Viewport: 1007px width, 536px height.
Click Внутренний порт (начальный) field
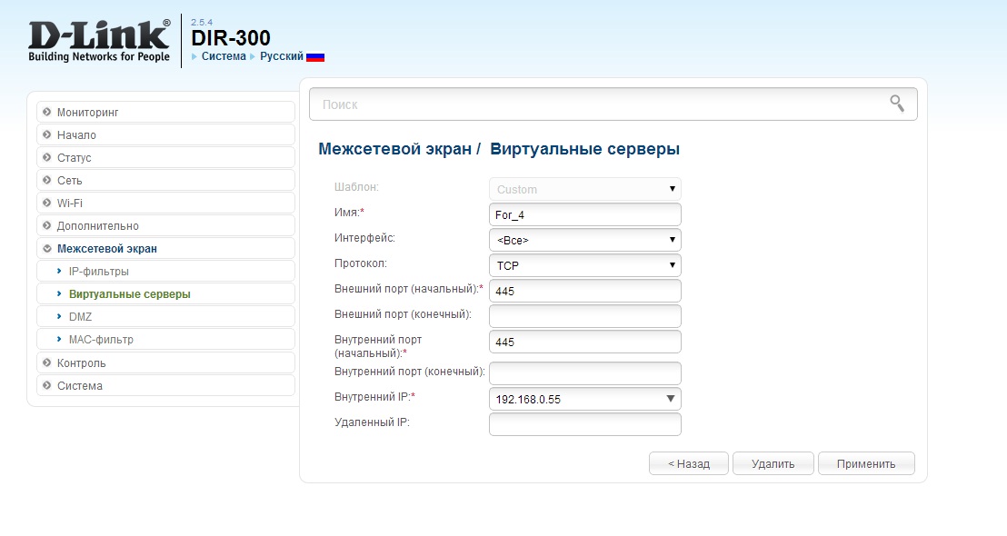[x=585, y=342]
